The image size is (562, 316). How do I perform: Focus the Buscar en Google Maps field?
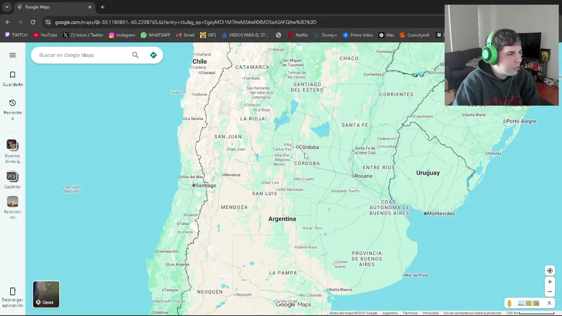[x=83, y=55]
